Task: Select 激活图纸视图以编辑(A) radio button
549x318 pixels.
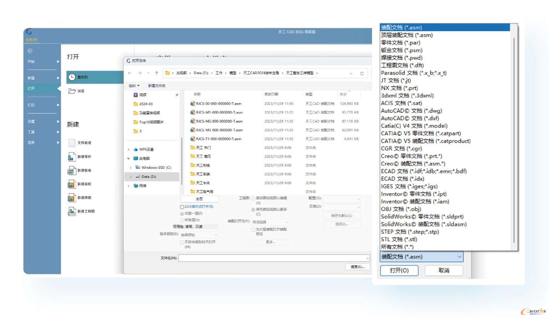Action: [x=253, y=198]
